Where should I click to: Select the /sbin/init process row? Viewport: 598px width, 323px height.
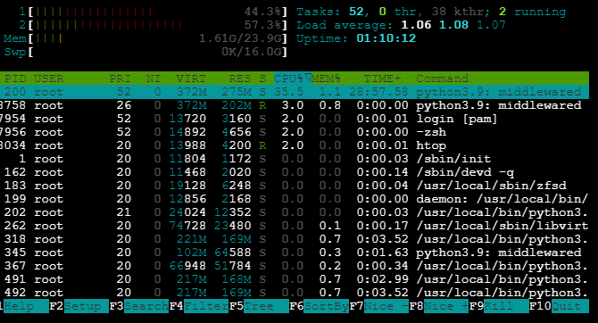pyautogui.click(x=295, y=159)
